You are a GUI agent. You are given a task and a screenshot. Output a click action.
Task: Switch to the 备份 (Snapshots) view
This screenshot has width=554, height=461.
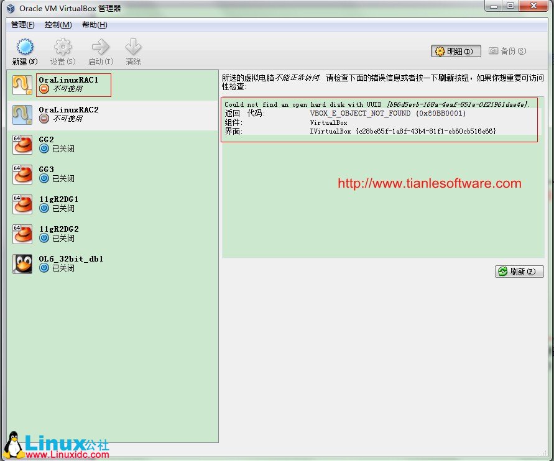(x=507, y=52)
